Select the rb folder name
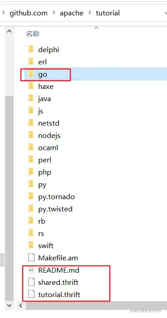The image size is (167, 318). coord(42,221)
